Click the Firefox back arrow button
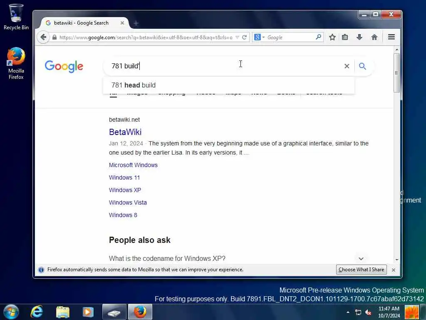 coord(43,37)
